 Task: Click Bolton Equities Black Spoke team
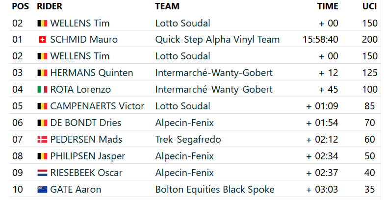(215, 190)
